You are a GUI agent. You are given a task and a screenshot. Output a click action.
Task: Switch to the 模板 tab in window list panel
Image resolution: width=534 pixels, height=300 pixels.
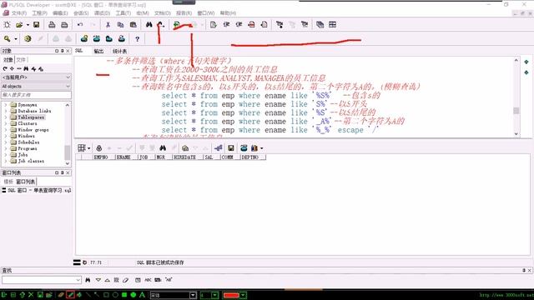tap(8, 182)
